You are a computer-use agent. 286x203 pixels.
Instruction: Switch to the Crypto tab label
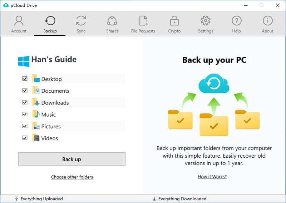[174, 31]
